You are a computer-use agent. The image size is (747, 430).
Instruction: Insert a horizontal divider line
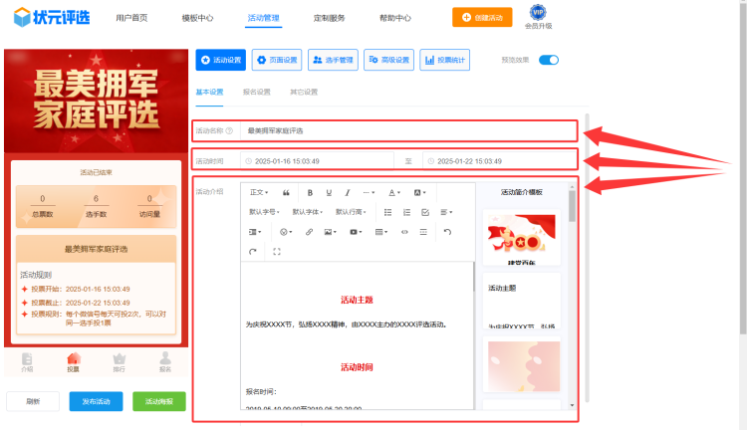pyautogui.click(x=423, y=232)
